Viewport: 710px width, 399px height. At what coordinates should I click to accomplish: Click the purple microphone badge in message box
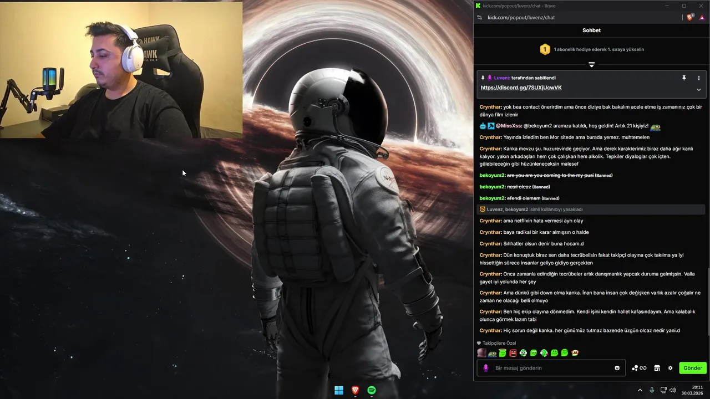tap(486, 368)
